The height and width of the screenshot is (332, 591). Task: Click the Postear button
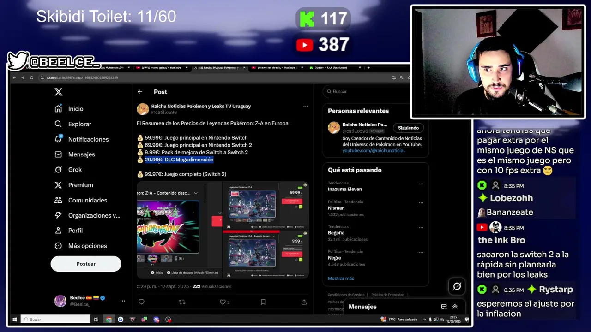pyautogui.click(x=86, y=264)
